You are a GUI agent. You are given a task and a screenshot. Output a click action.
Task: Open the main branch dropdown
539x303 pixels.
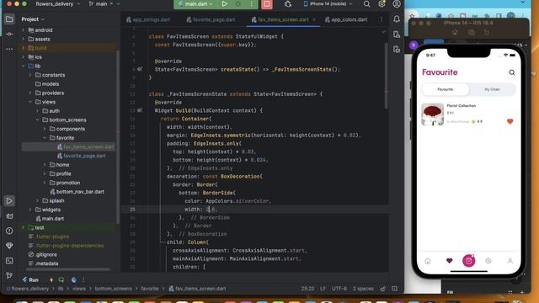tap(104, 4)
